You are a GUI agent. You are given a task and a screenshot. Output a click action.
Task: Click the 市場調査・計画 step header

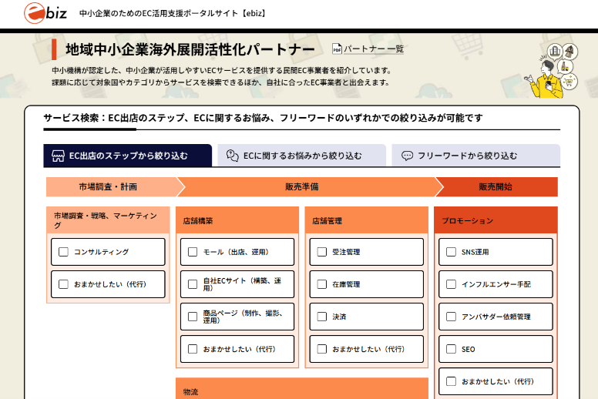(113, 186)
